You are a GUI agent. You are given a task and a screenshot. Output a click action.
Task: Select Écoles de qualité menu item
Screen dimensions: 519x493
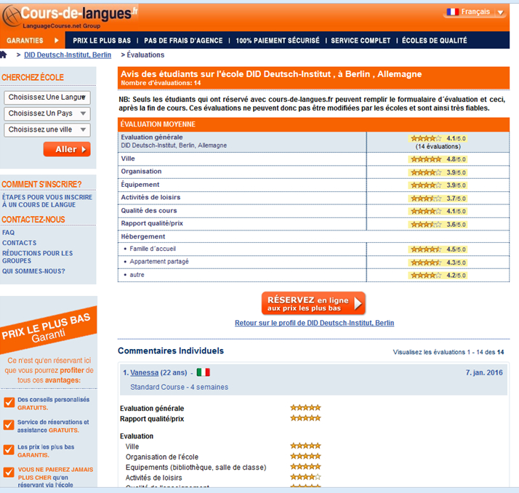click(x=434, y=41)
